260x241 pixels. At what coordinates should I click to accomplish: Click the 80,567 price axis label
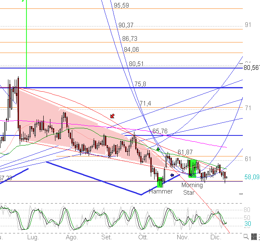[251, 67]
